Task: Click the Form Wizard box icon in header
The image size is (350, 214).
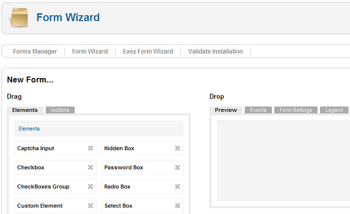Action: coord(20,18)
